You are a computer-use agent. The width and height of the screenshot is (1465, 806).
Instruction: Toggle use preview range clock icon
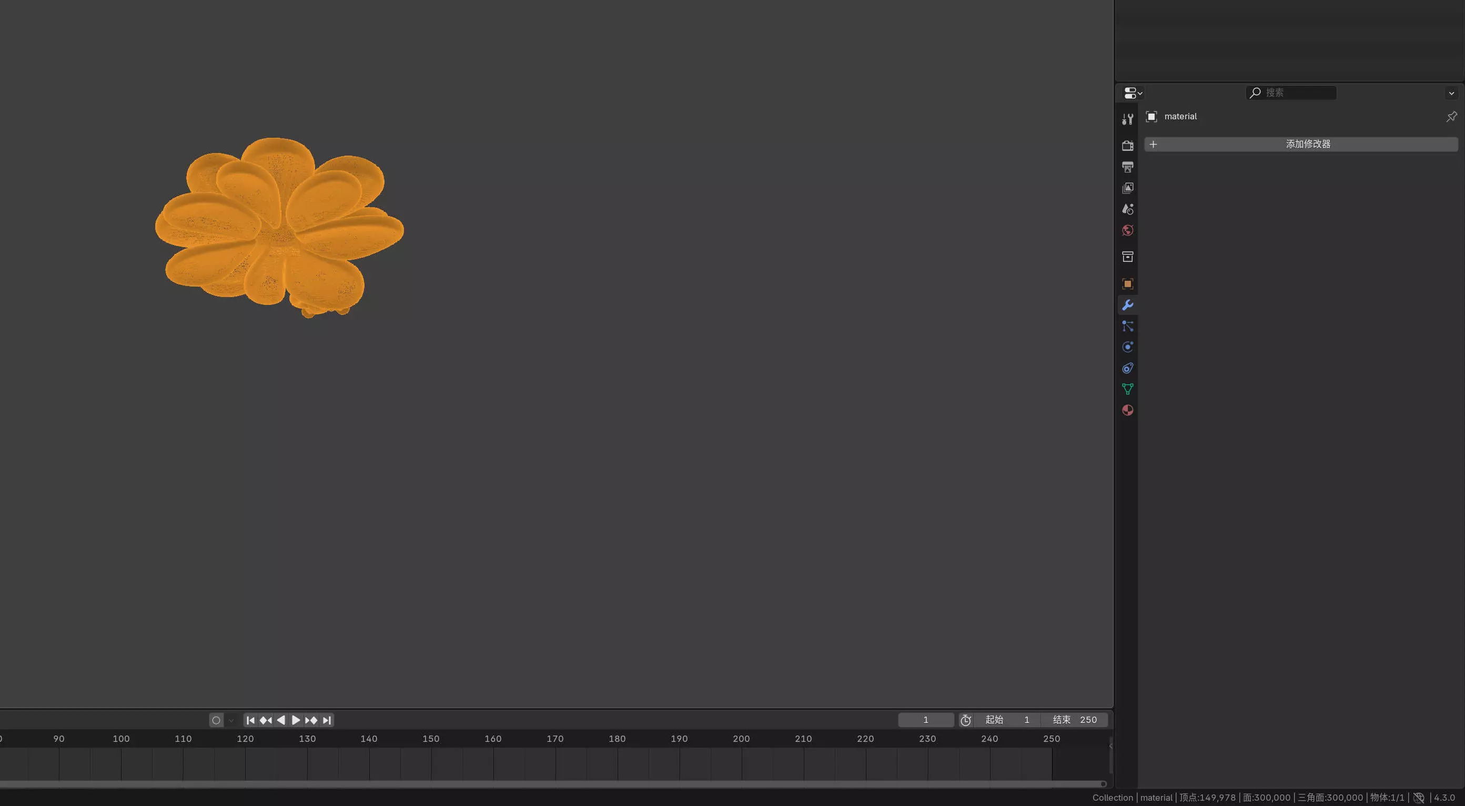(965, 720)
